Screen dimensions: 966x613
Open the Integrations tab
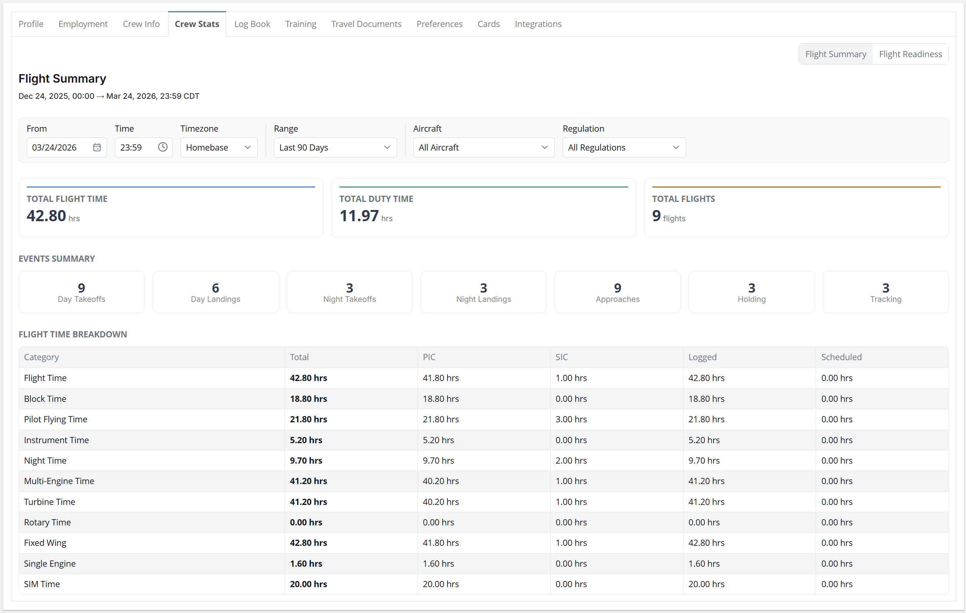click(537, 24)
